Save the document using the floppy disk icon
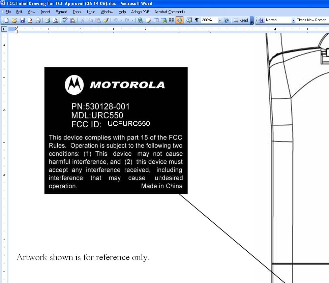 tap(22, 20)
